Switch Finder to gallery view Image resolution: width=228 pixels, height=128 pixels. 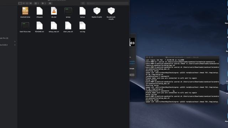pyautogui.click(x=31, y=3)
